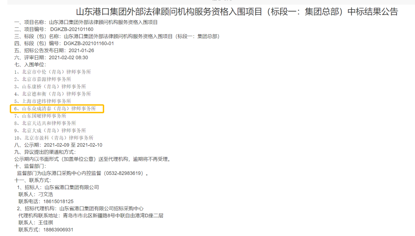Click the review date 2021-02-02 08:30
The image size is (415, 236).
coord(68,58)
